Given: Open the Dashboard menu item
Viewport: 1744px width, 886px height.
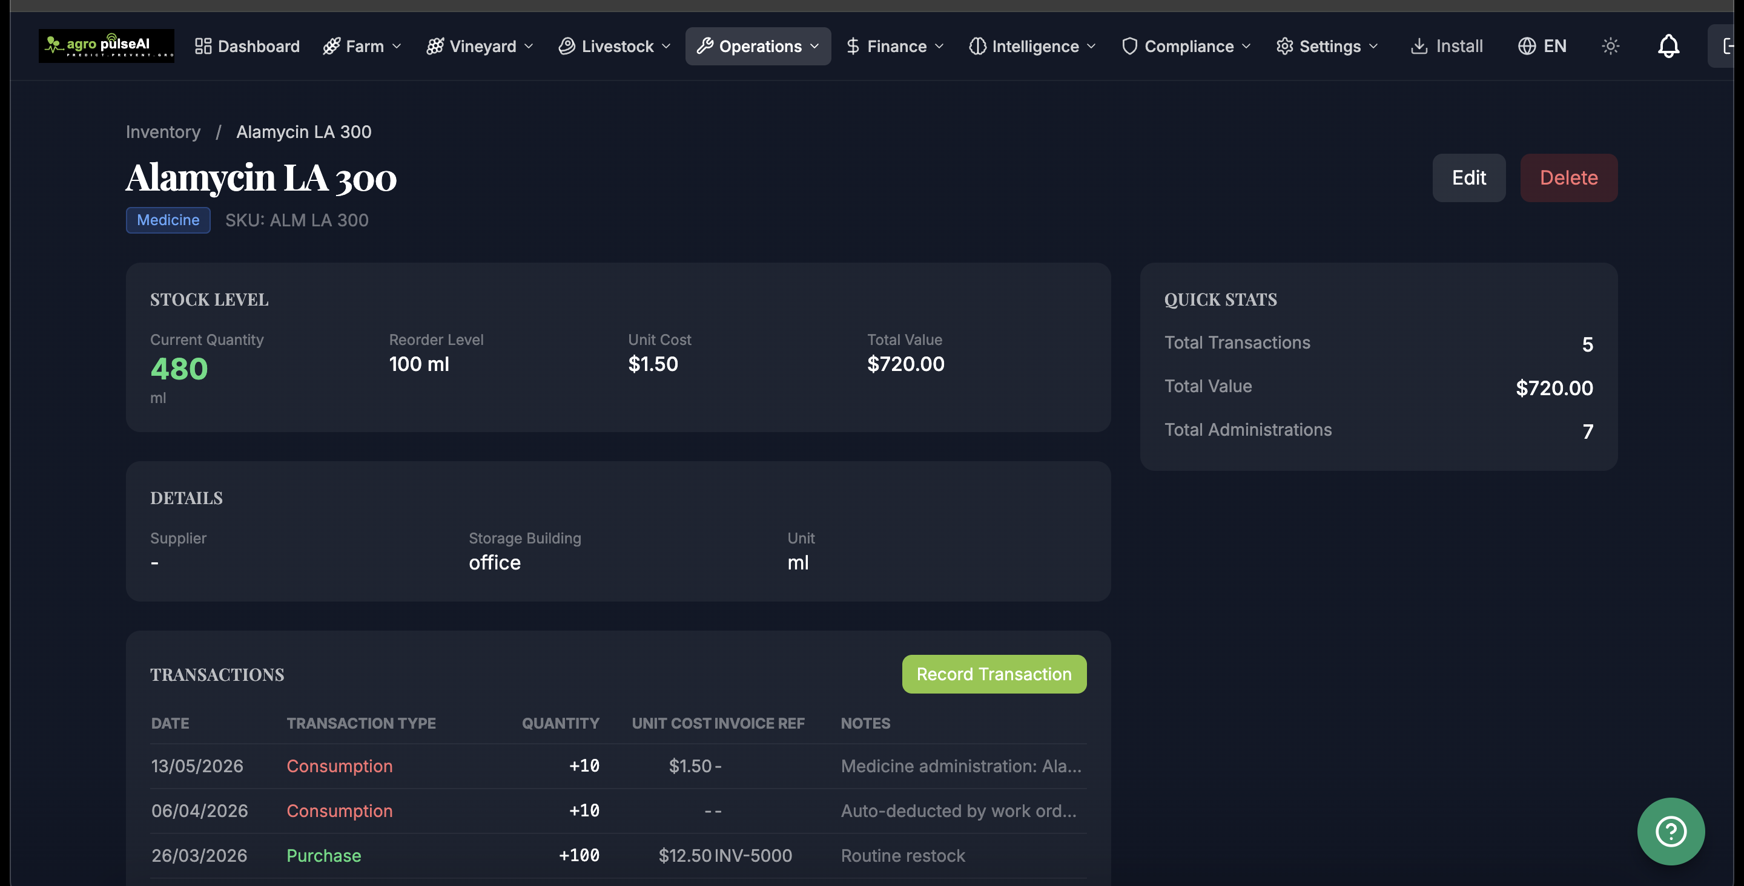Looking at the screenshot, I should [x=247, y=46].
